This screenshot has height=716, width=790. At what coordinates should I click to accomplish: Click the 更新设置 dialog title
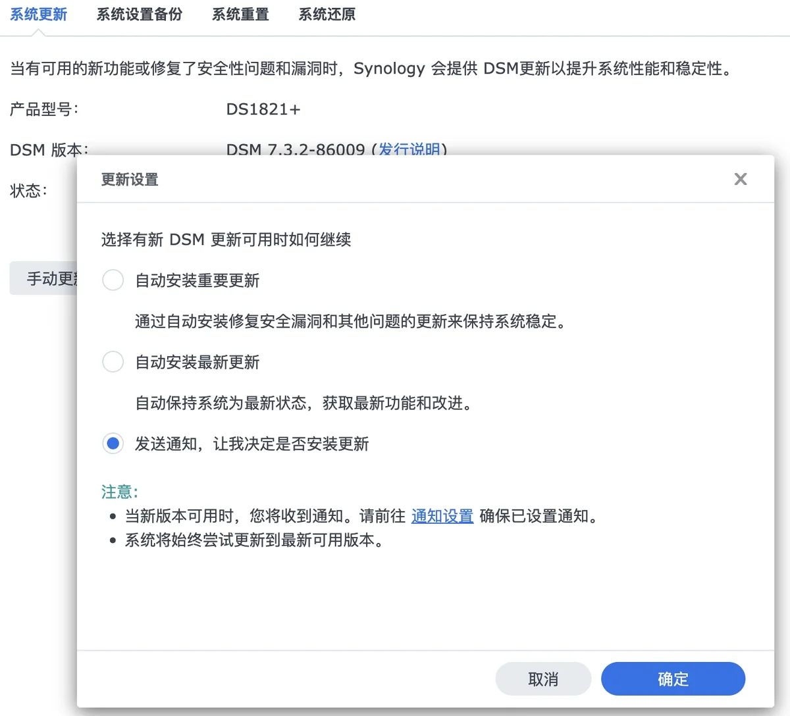[x=130, y=180]
